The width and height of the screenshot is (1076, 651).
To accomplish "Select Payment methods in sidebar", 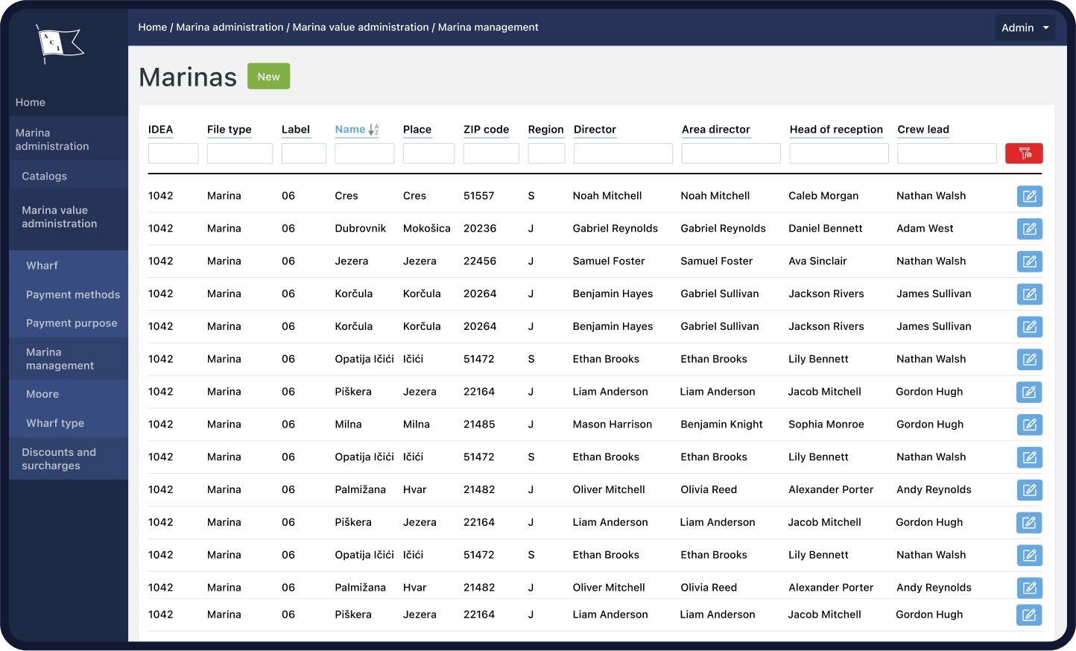I will (x=73, y=295).
